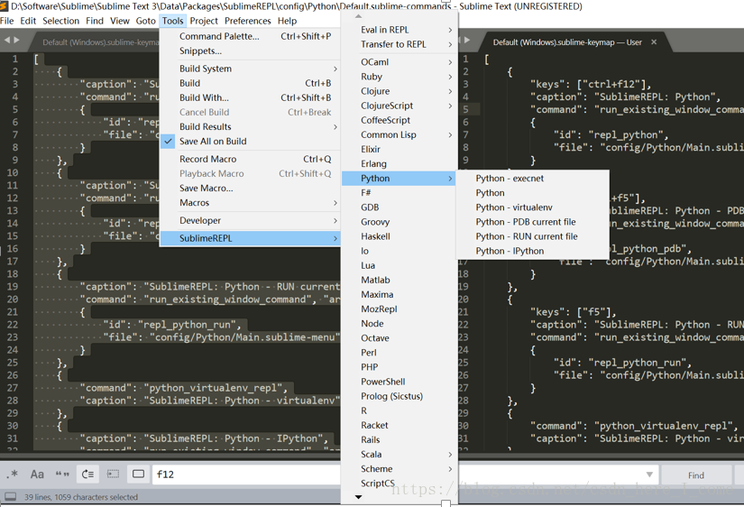Select Node REPL entry
The image size is (744, 507).
pyautogui.click(x=399, y=324)
